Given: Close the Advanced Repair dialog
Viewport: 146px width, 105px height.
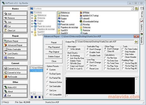Looking at the screenshot, I should [136, 36].
